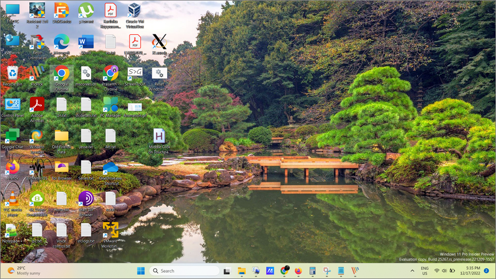Open Notepad from the taskbar
The height and width of the screenshot is (279, 496).
[341, 271]
